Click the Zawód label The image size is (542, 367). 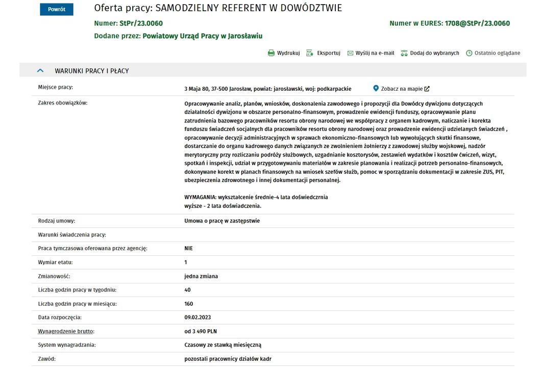(x=46, y=359)
